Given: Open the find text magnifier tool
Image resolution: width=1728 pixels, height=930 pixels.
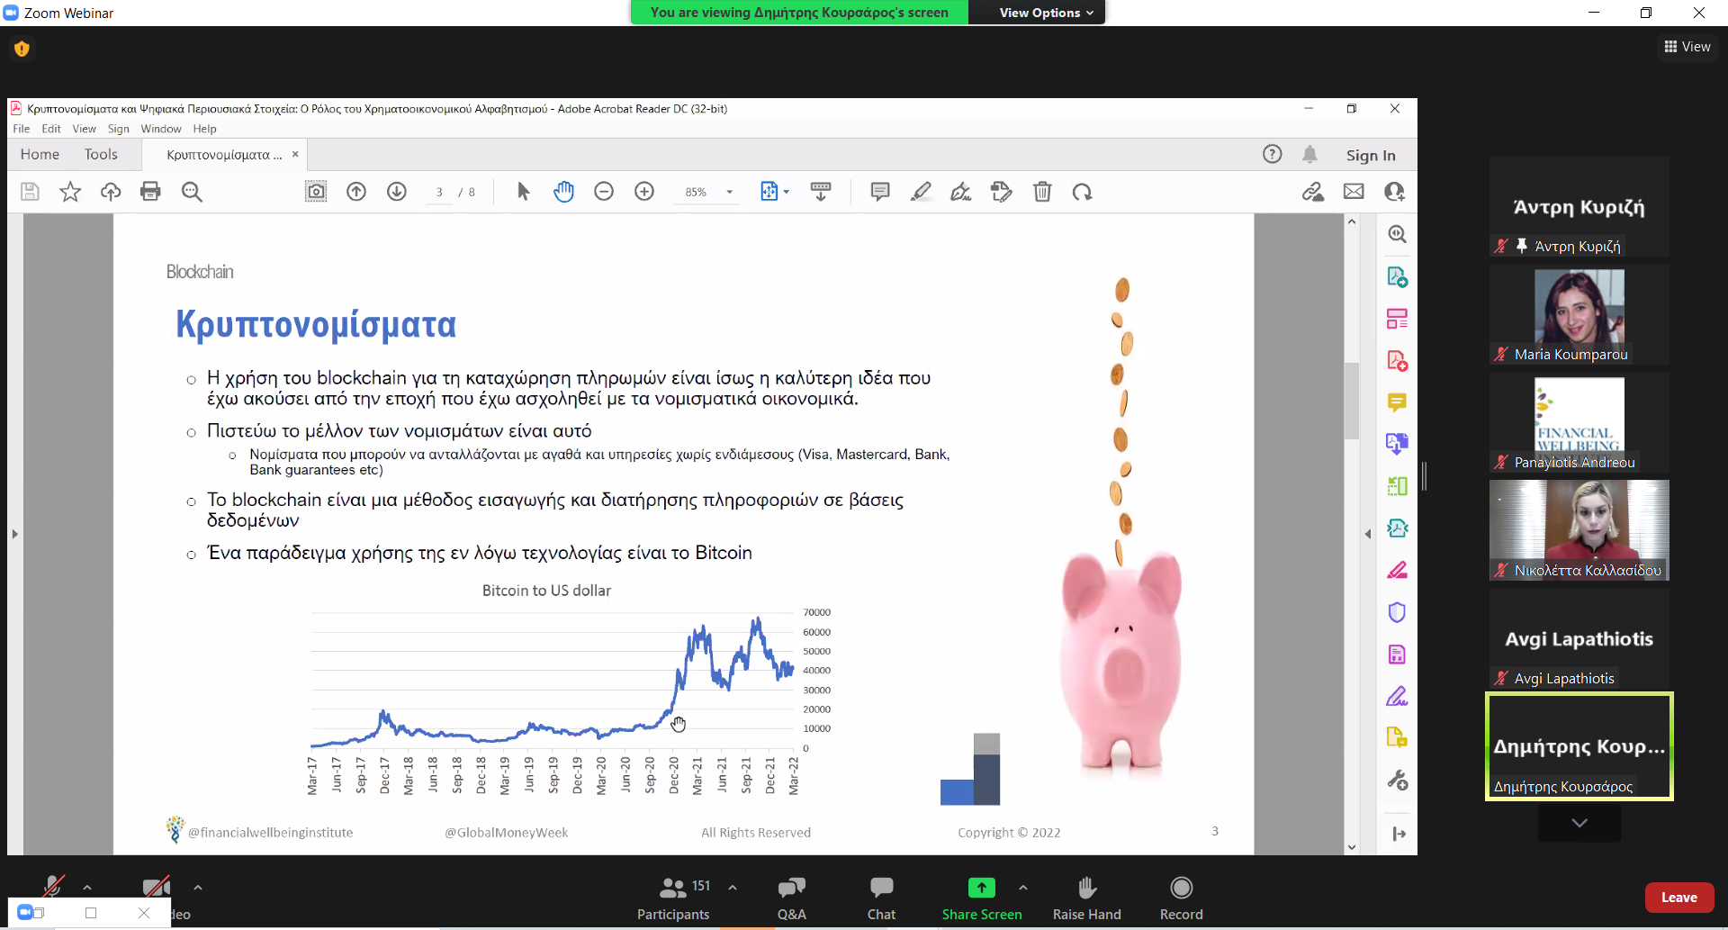Looking at the screenshot, I should click(192, 192).
